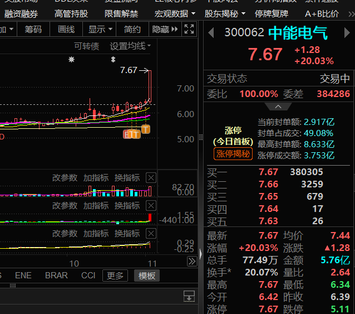Viewport: 355px width, 314px height.
Task: Go to previous stock with left arrow
Action: [x=211, y=32]
